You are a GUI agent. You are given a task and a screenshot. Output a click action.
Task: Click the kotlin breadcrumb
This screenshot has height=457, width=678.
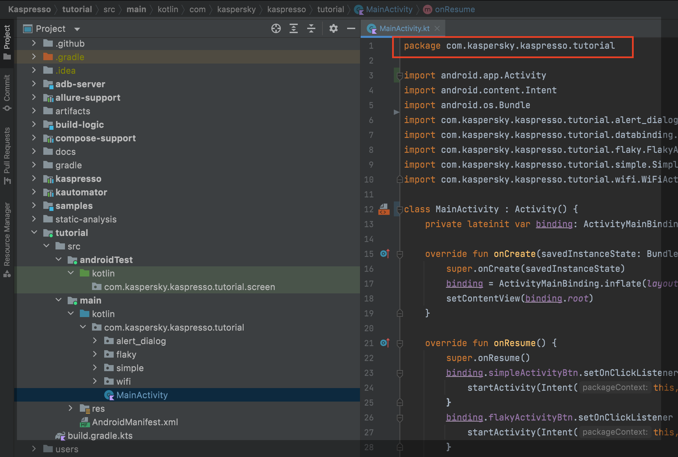168,9
